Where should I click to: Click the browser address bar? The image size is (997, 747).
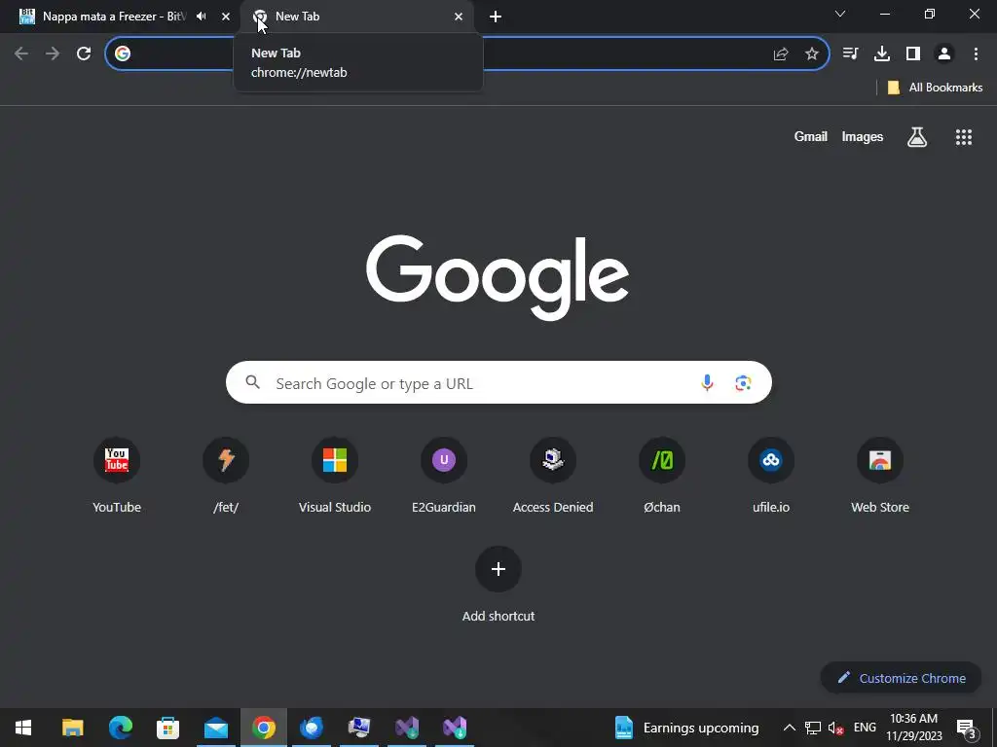pos(467,53)
